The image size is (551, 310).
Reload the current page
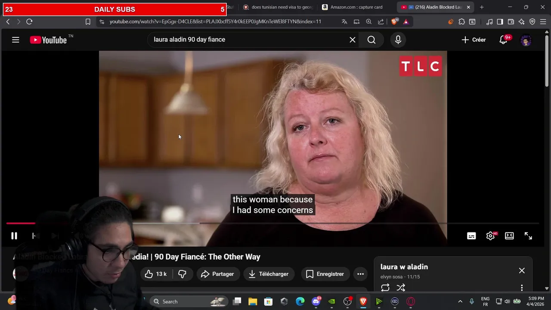pyautogui.click(x=29, y=22)
